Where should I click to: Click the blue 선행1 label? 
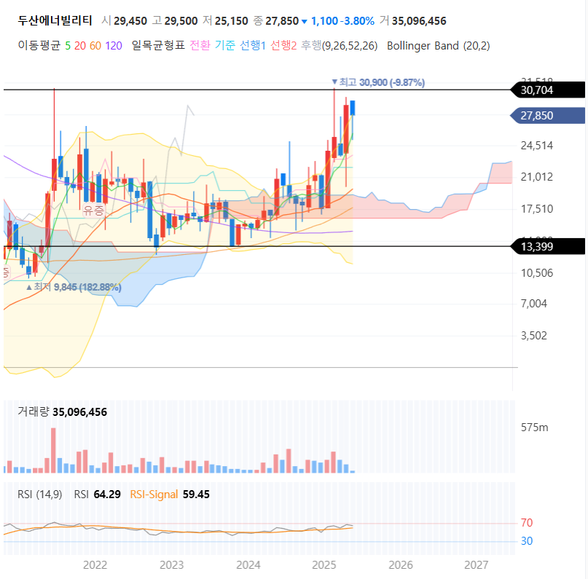pyautogui.click(x=253, y=46)
